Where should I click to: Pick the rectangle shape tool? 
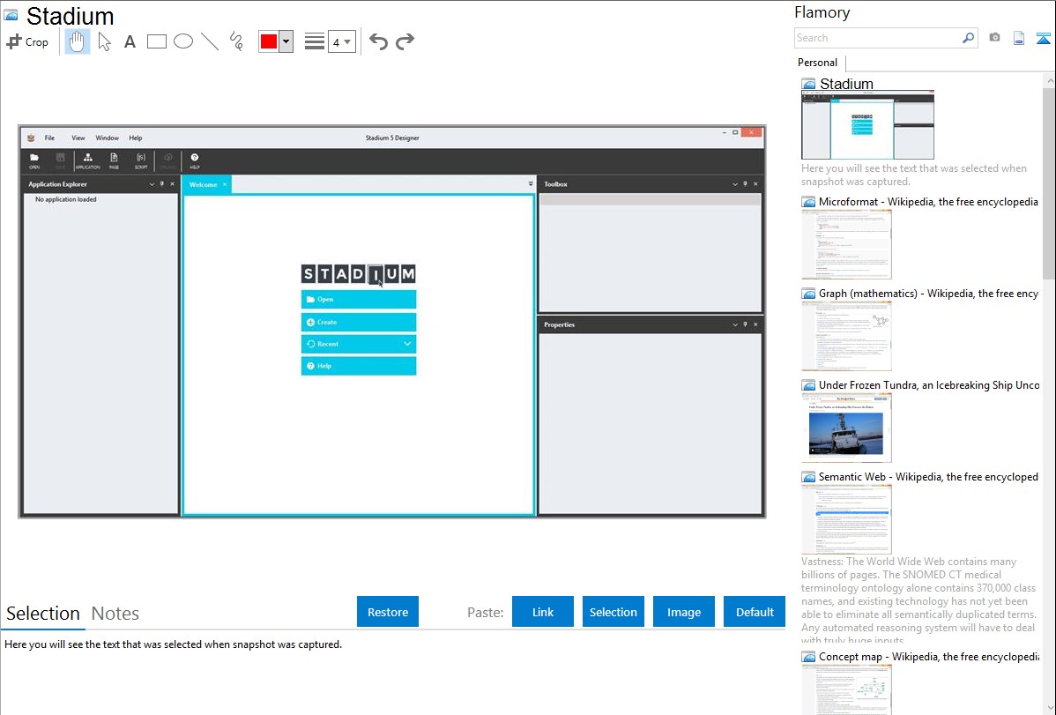click(157, 41)
